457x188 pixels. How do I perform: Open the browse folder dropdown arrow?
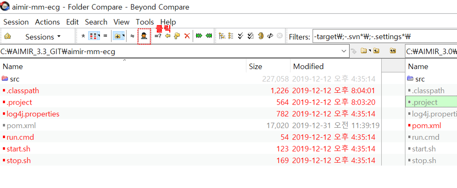click(370, 51)
